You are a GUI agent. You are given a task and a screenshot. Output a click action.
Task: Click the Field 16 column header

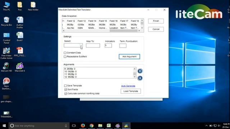[114, 21]
